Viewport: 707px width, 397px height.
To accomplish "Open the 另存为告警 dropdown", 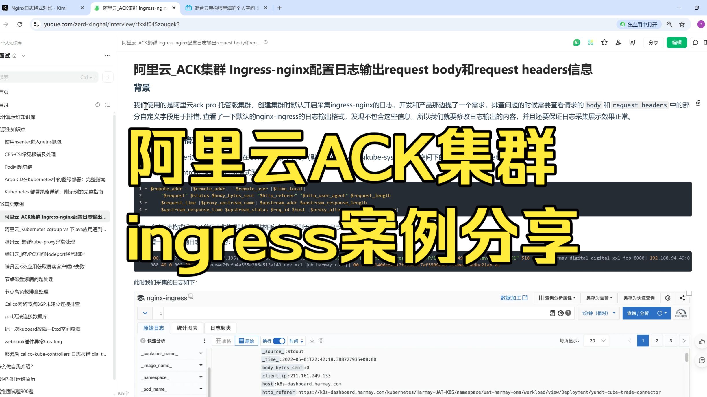I will click(599, 298).
